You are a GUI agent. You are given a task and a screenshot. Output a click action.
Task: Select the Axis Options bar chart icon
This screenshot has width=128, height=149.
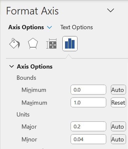70,44
